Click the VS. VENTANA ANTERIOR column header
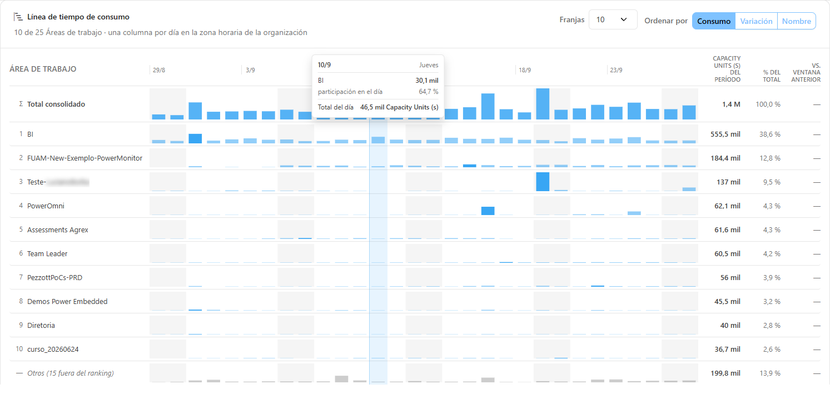The width and height of the screenshot is (830, 419). (807, 72)
